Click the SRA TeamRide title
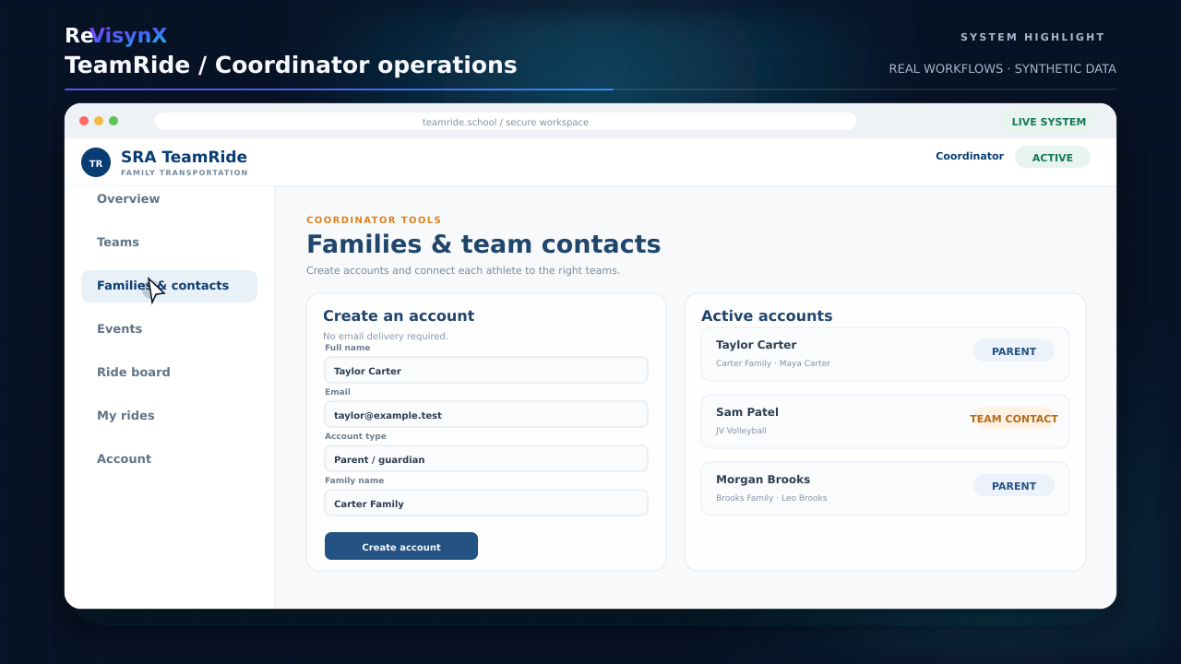Viewport: 1181px width, 664px height. [x=184, y=157]
